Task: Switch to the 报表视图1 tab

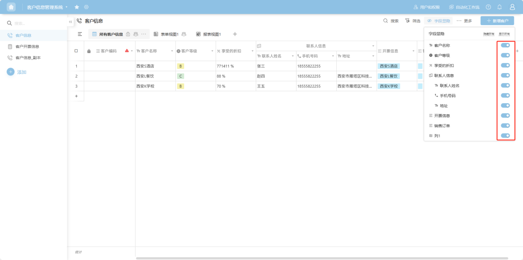Action: pyautogui.click(x=209, y=34)
